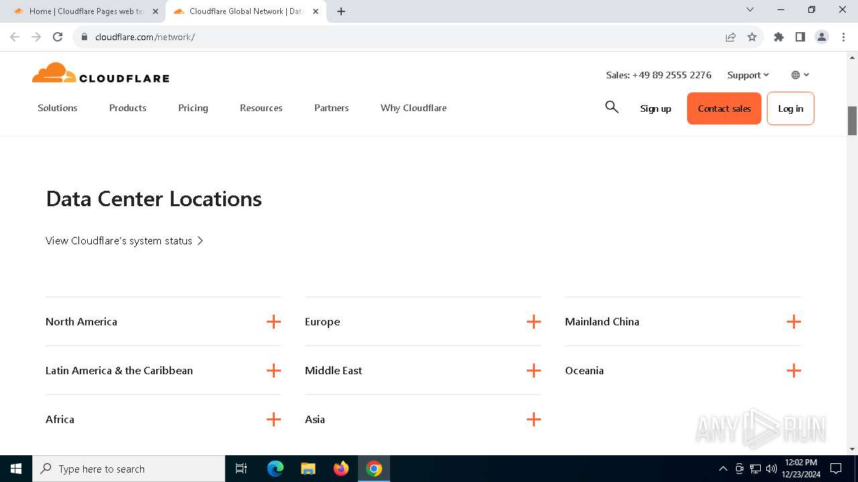Expand the Support dropdown
This screenshot has width=858, height=482.
(748, 75)
